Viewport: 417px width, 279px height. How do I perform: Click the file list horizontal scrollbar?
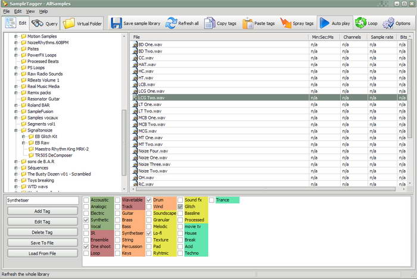pyautogui.click(x=266, y=189)
